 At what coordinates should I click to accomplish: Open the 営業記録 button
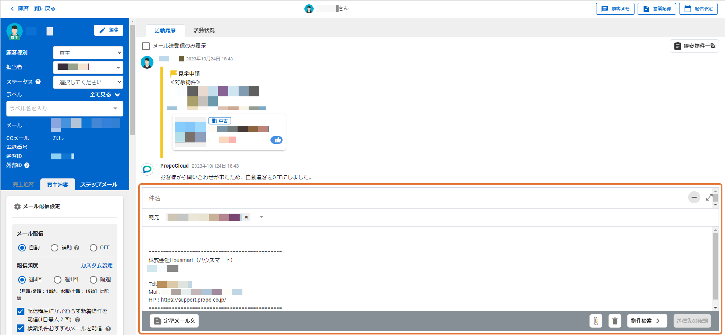[657, 9]
